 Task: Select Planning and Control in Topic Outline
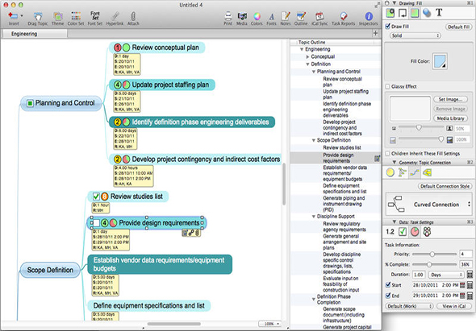tap(339, 72)
